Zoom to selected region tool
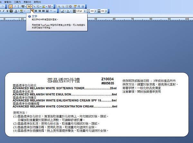This screenshot has height=143, width=193. (67, 6)
